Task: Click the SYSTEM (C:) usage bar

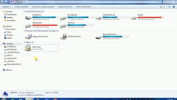Action: click(45, 17)
